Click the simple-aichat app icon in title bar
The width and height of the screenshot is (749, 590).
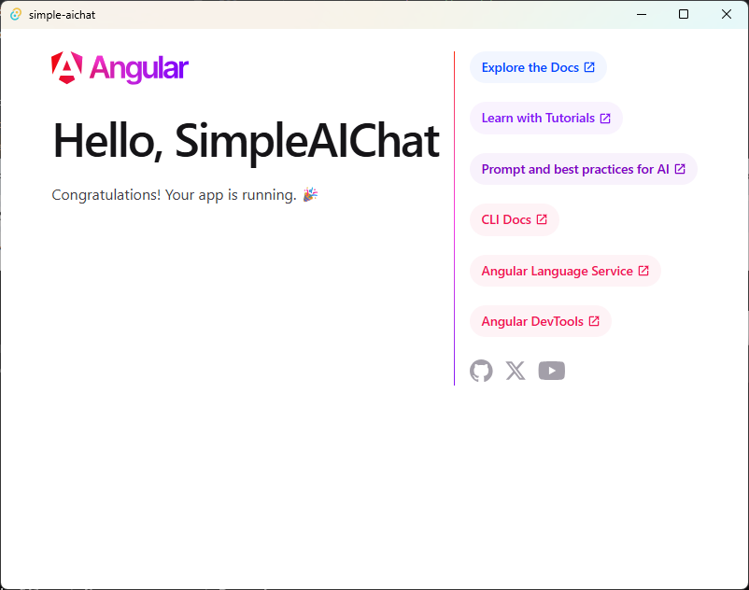pyautogui.click(x=16, y=15)
